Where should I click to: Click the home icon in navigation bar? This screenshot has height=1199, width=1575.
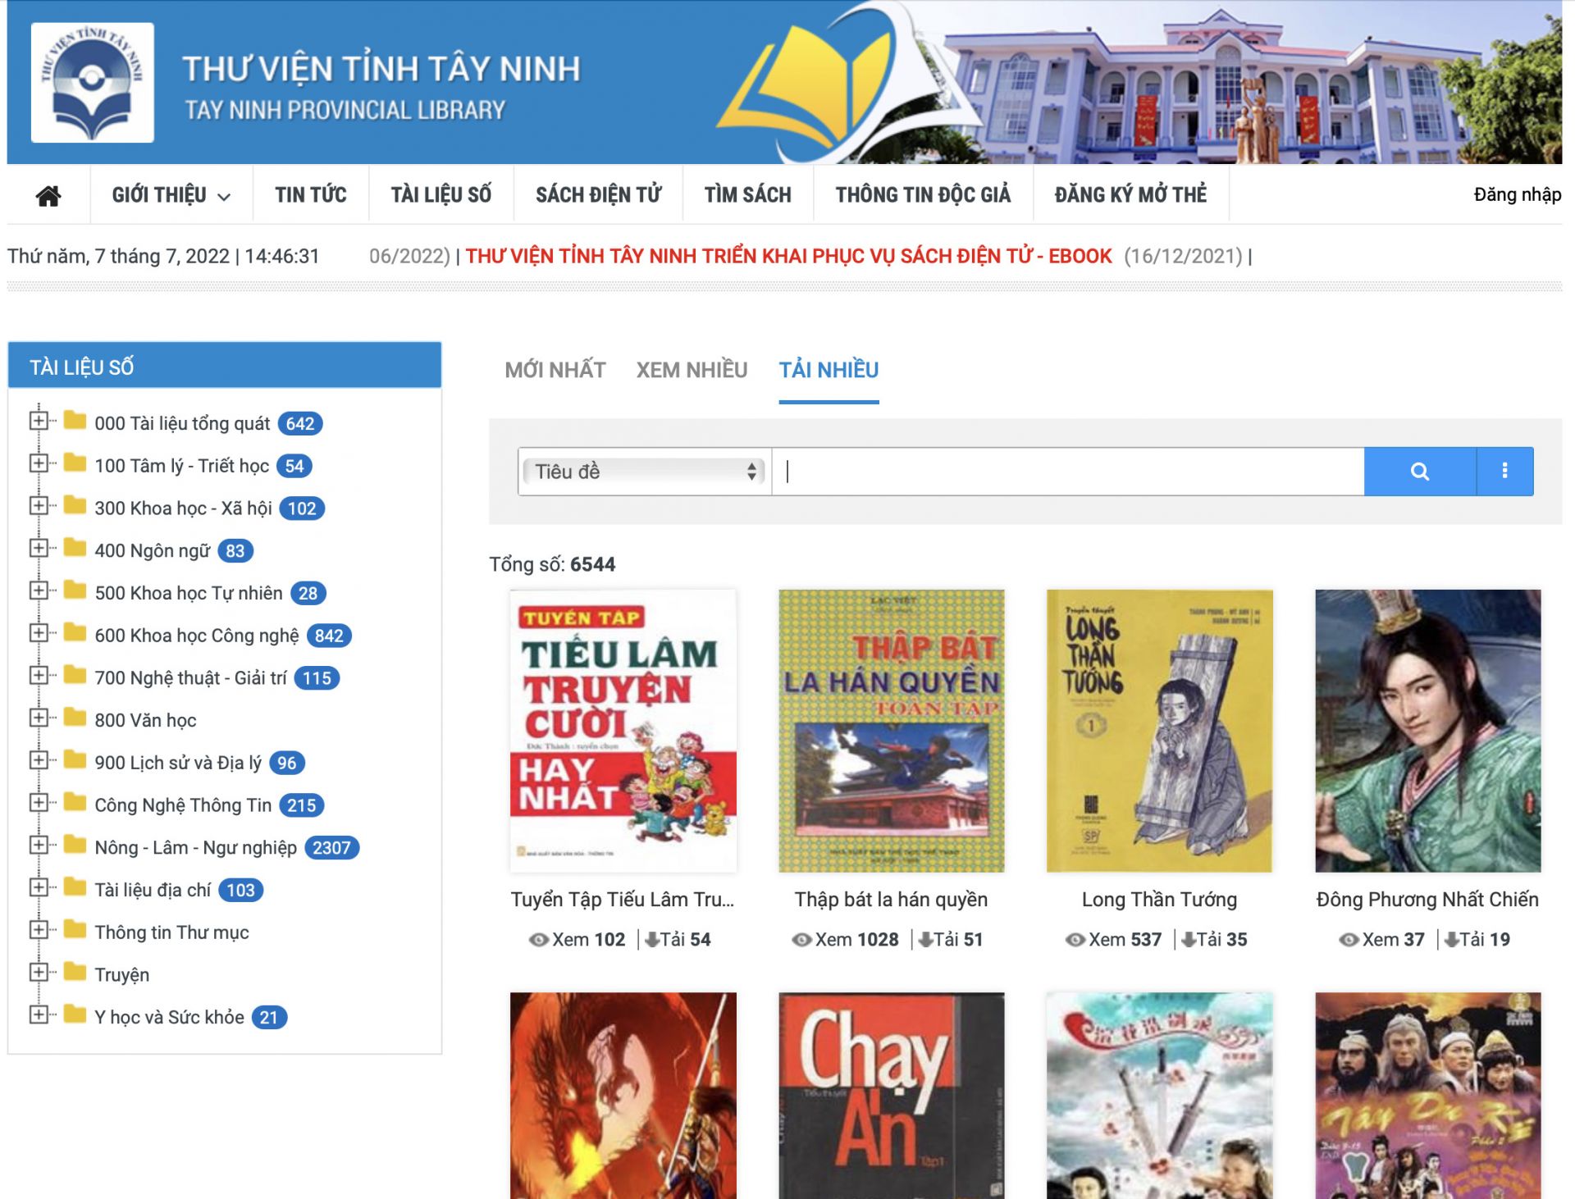(x=48, y=195)
